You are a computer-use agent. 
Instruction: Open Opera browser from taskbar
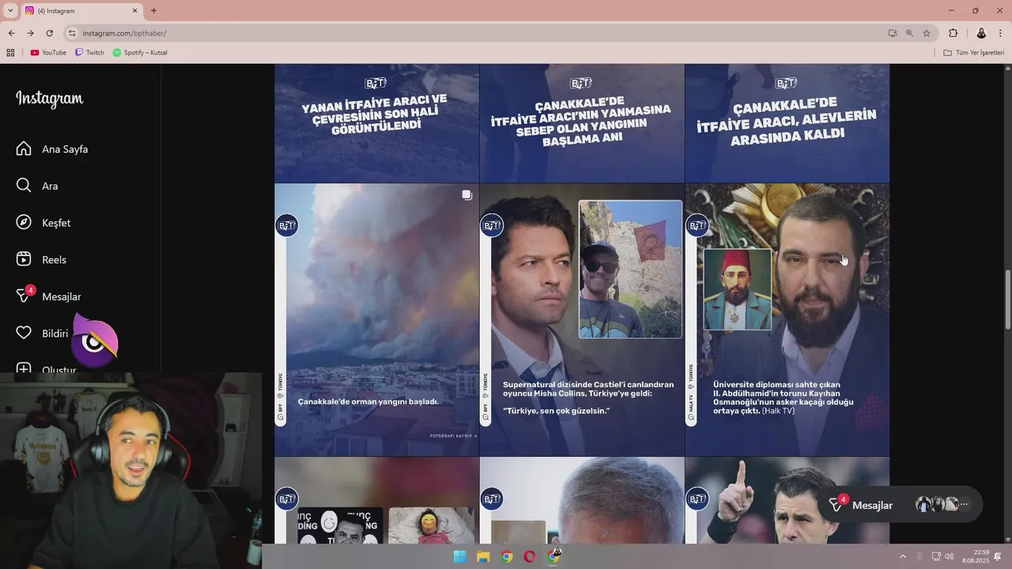pos(530,556)
